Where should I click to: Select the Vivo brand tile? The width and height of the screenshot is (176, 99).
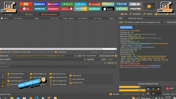(x=81, y=4)
